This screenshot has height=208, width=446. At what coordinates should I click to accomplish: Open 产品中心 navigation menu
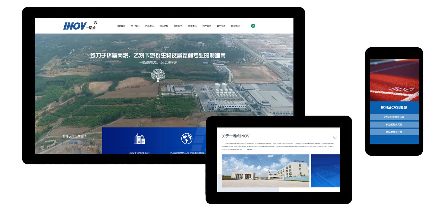click(149, 26)
